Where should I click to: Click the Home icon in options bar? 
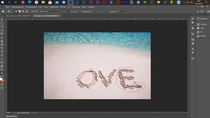[x=3, y=11]
